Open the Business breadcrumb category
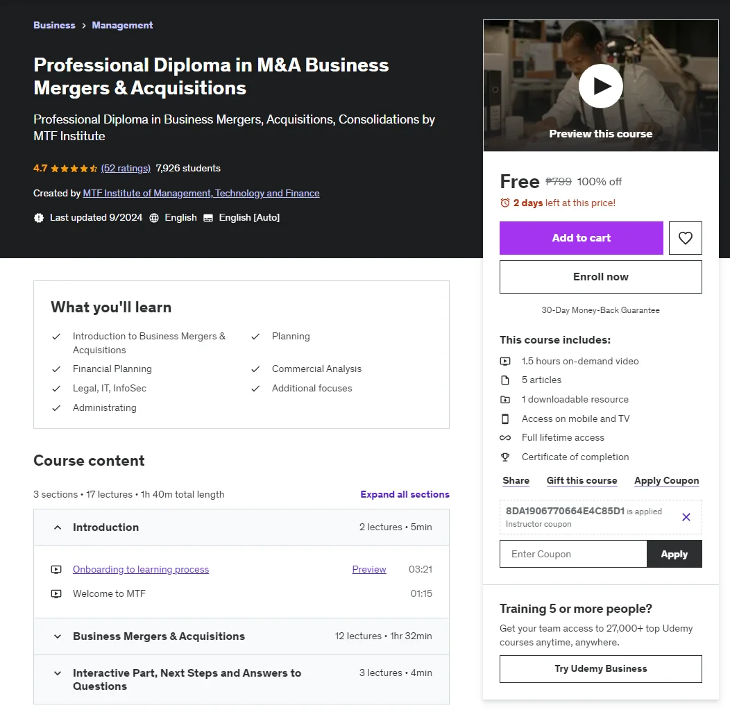730x710 pixels. pyautogui.click(x=54, y=25)
